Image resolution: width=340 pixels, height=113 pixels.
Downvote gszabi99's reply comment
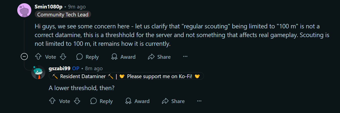(x=77, y=101)
